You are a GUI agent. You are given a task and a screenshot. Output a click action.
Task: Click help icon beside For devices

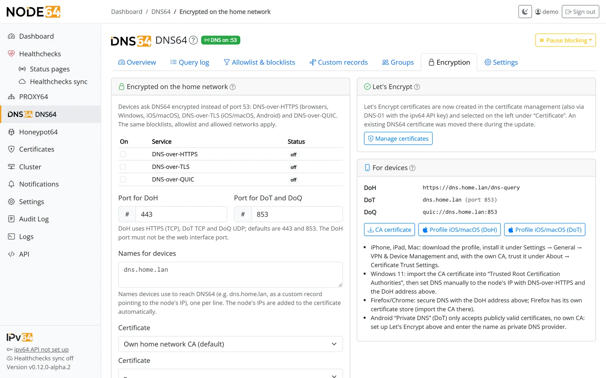(412, 168)
